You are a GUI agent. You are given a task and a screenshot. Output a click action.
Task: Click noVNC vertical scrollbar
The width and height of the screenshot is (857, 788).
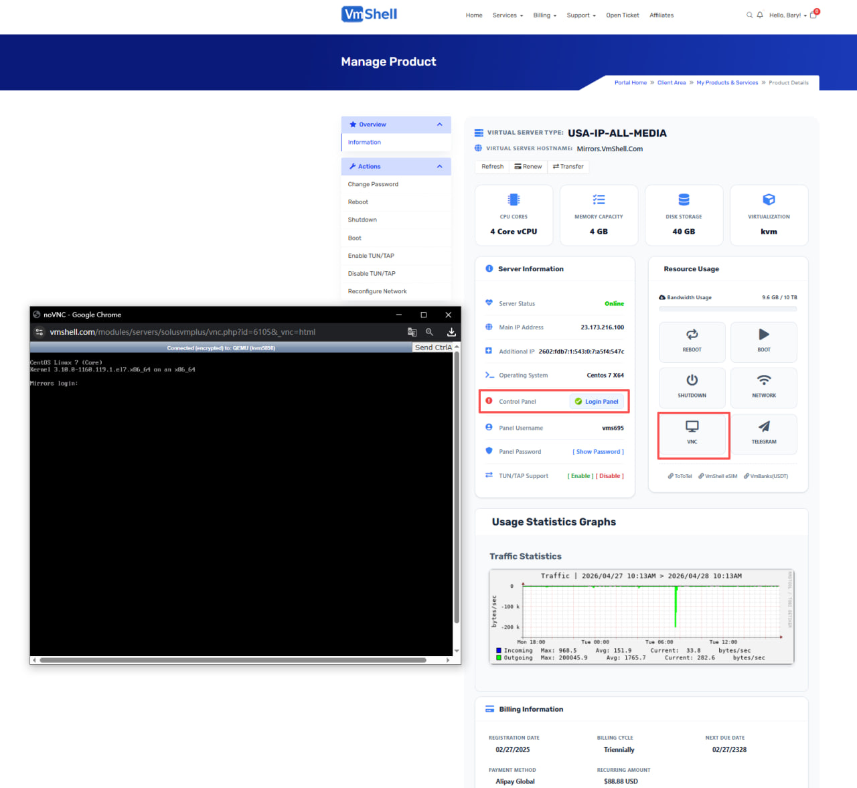point(457,487)
